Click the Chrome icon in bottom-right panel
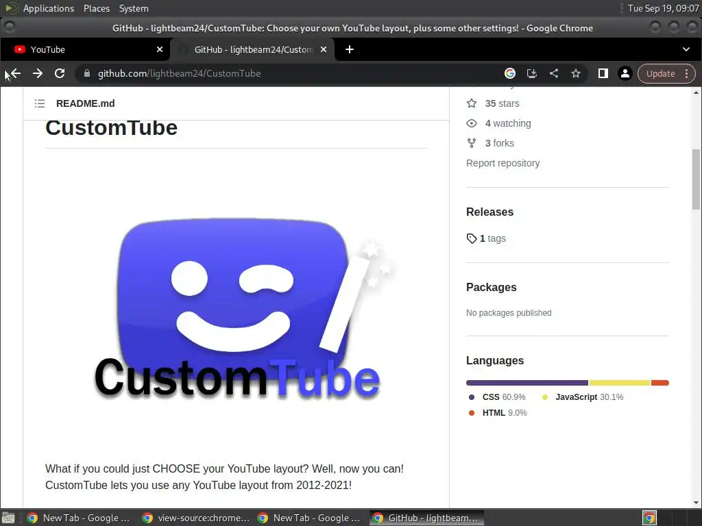Screen dimensions: 702x526 (649, 518)
